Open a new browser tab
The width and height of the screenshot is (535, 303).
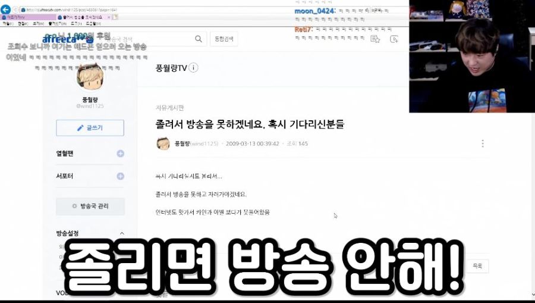pyautogui.click(x=115, y=17)
